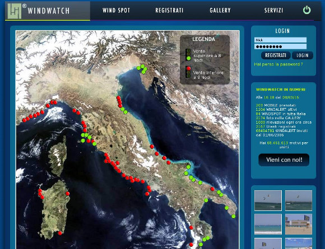
Task: Click the 'Vieni con noi!' button
Action: [284, 160]
